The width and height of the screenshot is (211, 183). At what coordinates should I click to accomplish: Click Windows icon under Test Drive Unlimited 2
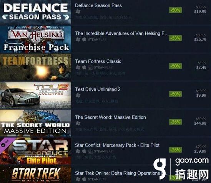[x=78, y=96]
